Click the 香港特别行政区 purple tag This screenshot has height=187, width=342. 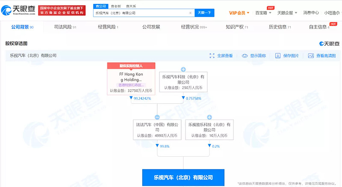[x=131, y=85]
